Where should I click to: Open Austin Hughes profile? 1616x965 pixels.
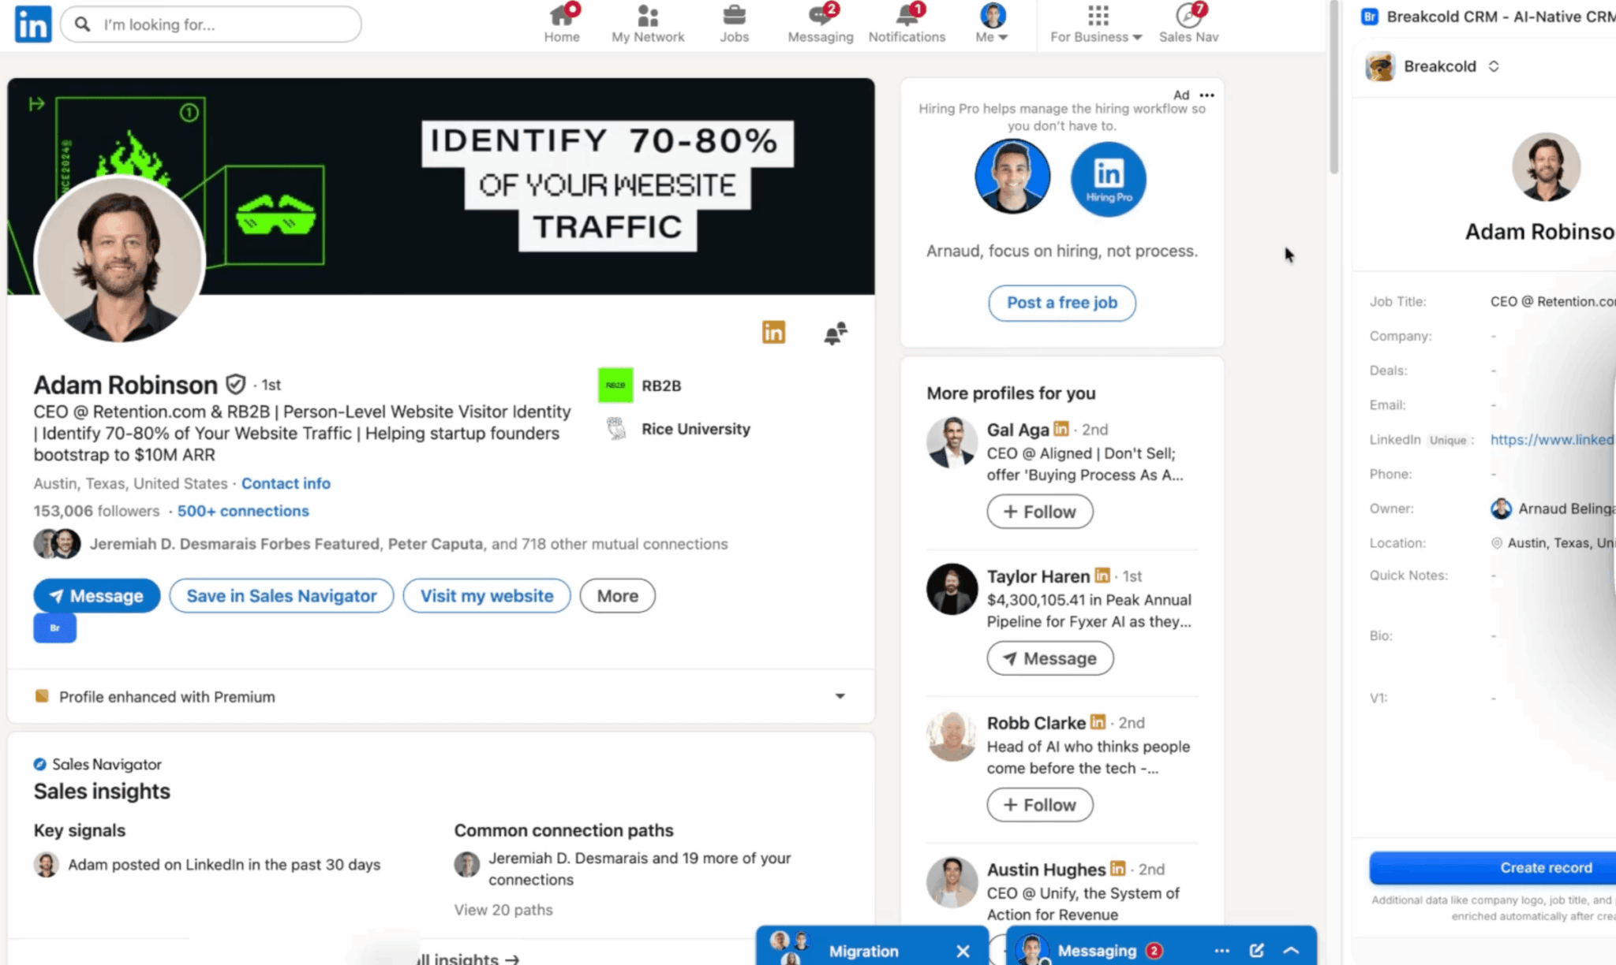[x=1046, y=869]
